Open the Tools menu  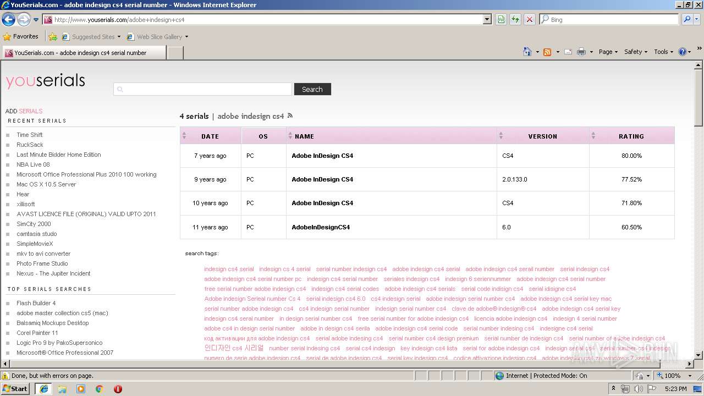point(663,52)
